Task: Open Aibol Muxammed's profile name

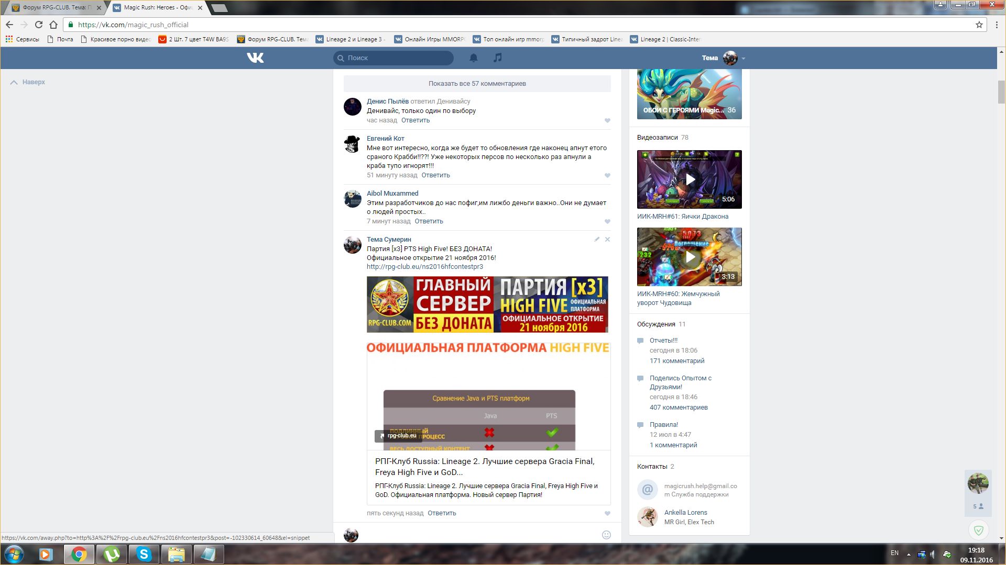Action: tap(392, 194)
